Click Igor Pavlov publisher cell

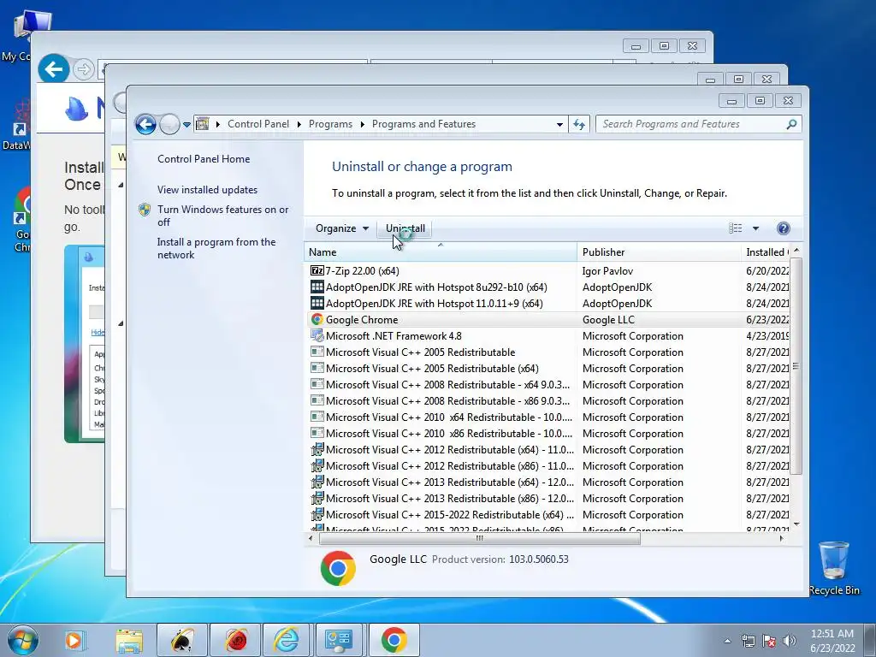tap(607, 271)
